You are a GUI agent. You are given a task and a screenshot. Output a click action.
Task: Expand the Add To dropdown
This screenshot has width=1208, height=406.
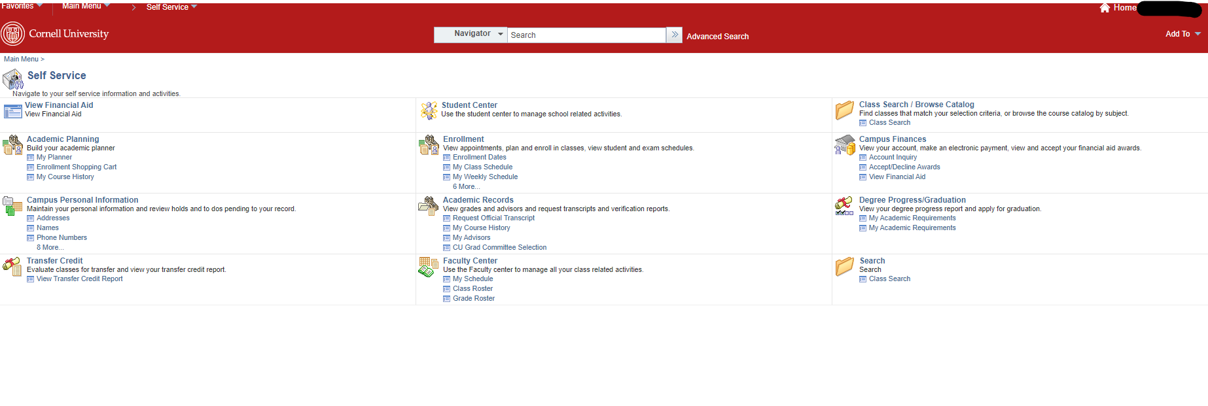point(1182,34)
